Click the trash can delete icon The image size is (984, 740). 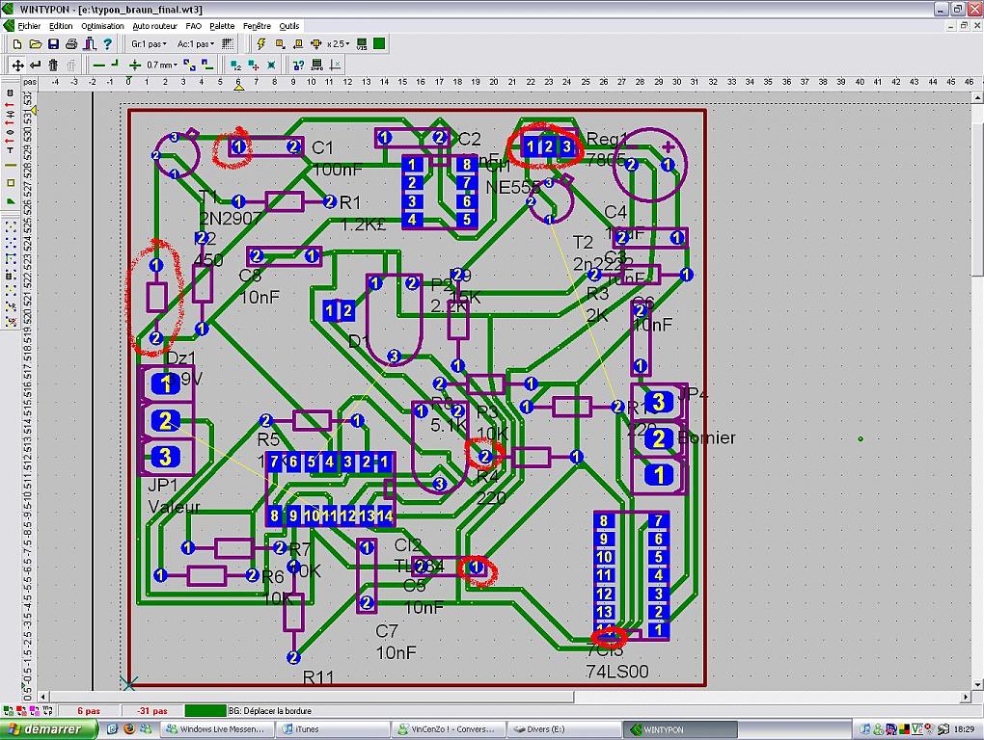click(53, 65)
